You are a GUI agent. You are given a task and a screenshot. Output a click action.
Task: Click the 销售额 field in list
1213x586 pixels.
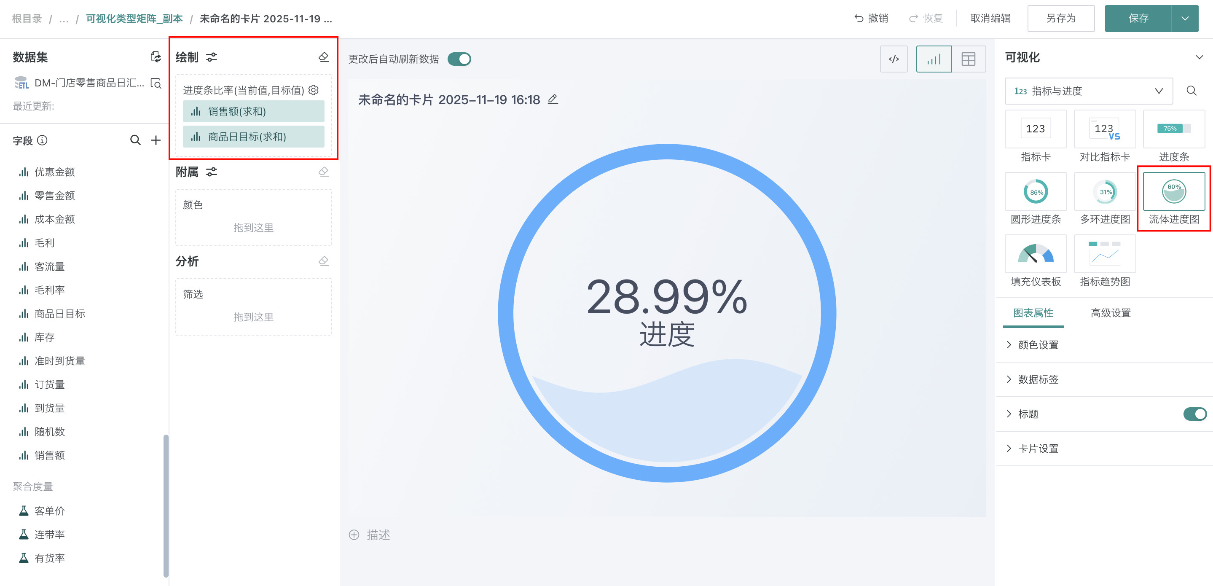[49, 455]
